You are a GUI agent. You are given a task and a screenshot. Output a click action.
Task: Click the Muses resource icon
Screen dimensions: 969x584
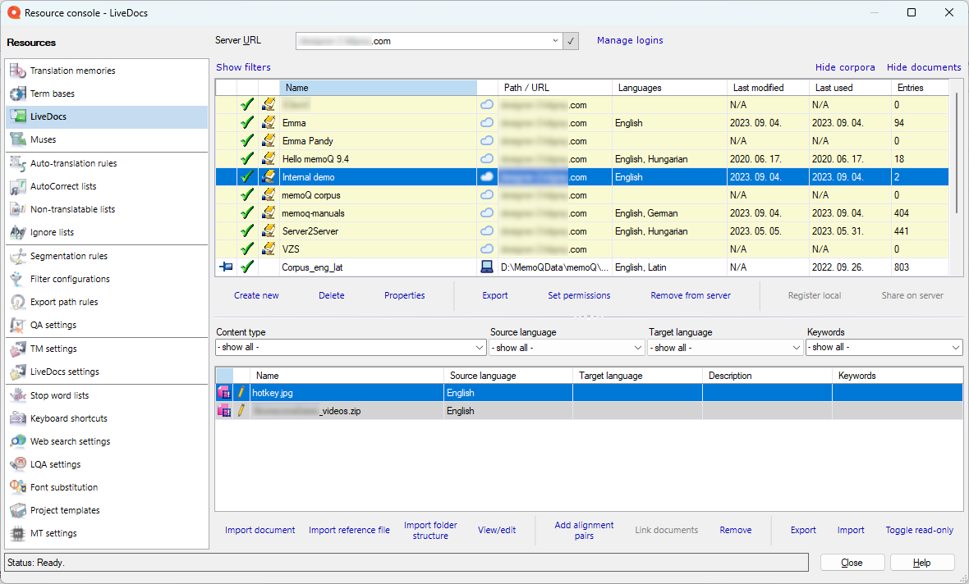pos(18,140)
